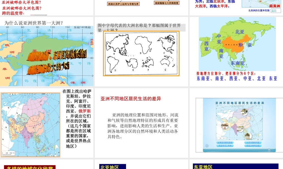
Task: Click continent outline D in the quiz
Action: click(113, 64)
